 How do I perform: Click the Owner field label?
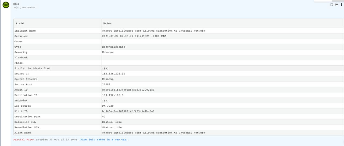coord(19,42)
